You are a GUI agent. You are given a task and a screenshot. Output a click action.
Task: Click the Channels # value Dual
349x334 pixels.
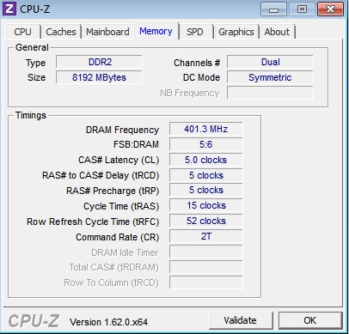(270, 62)
